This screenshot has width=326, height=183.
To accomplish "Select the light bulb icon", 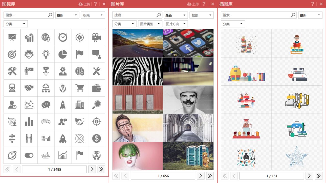I will [46, 54].
